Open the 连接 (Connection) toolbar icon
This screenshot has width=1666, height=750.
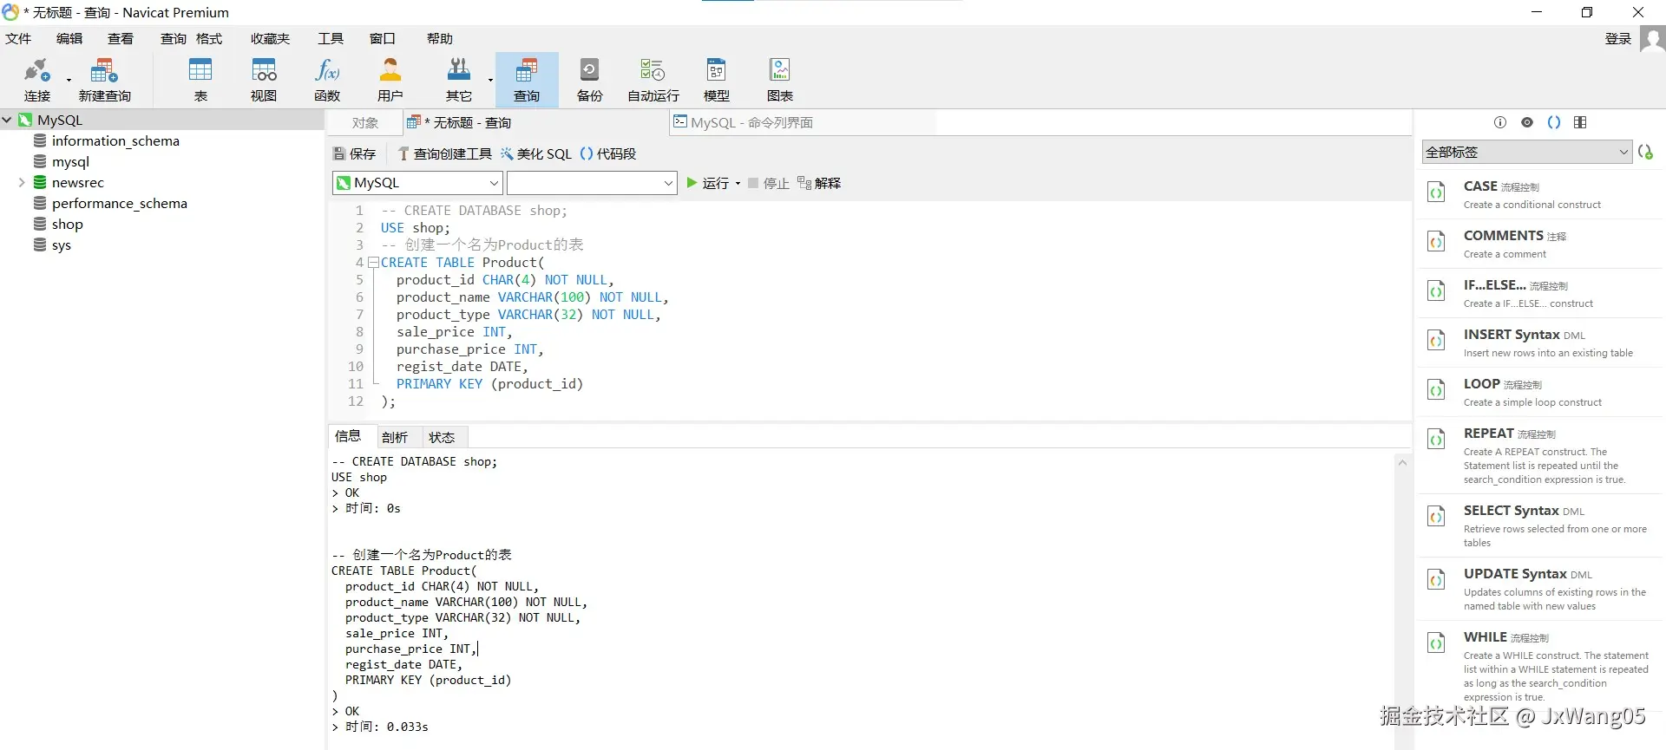pyautogui.click(x=37, y=80)
